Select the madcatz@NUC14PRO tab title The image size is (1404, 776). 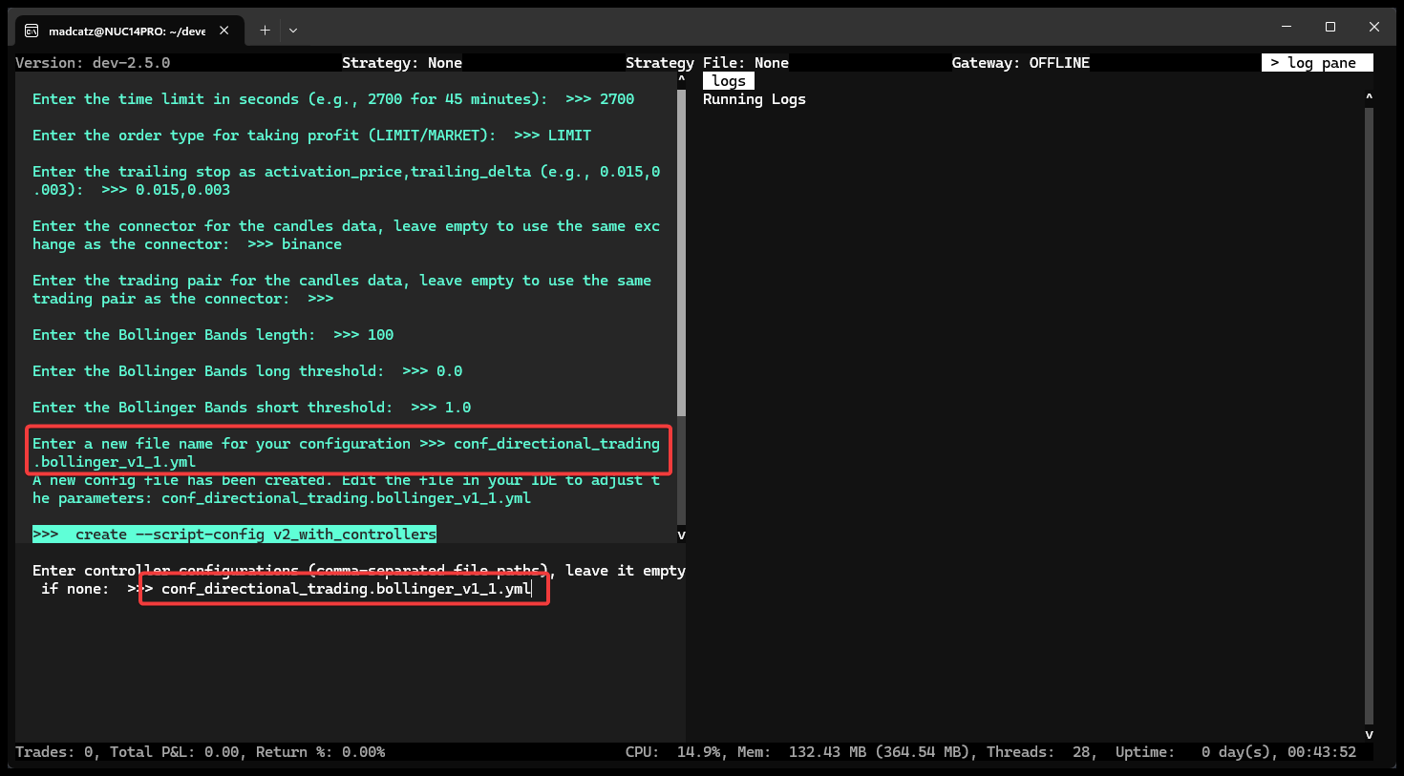click(x=126, y=31)
